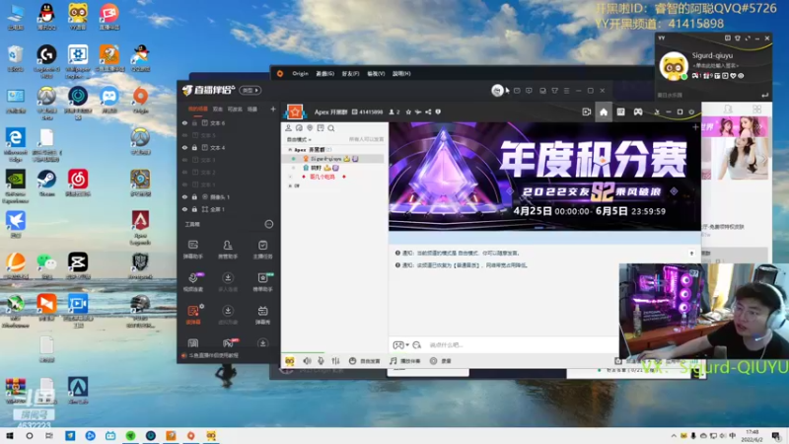Open the 自由模式 speaking mode dropdown

(299, 139)
